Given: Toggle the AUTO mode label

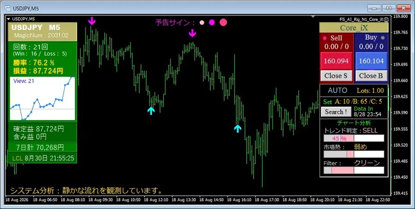Looking at the screenshot, I should tap(338, 90).
